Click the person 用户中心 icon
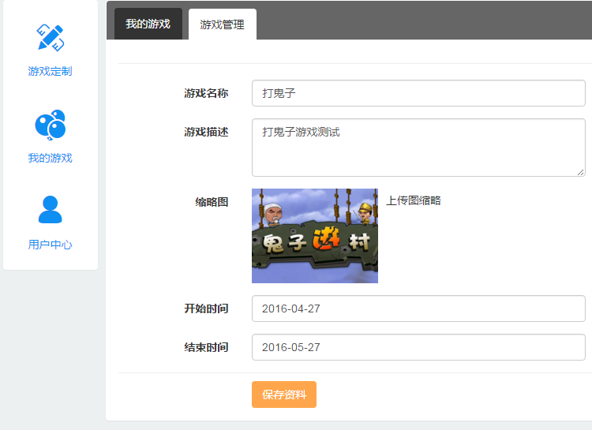This screenshot has width=592, height=430. click(51, 210)
